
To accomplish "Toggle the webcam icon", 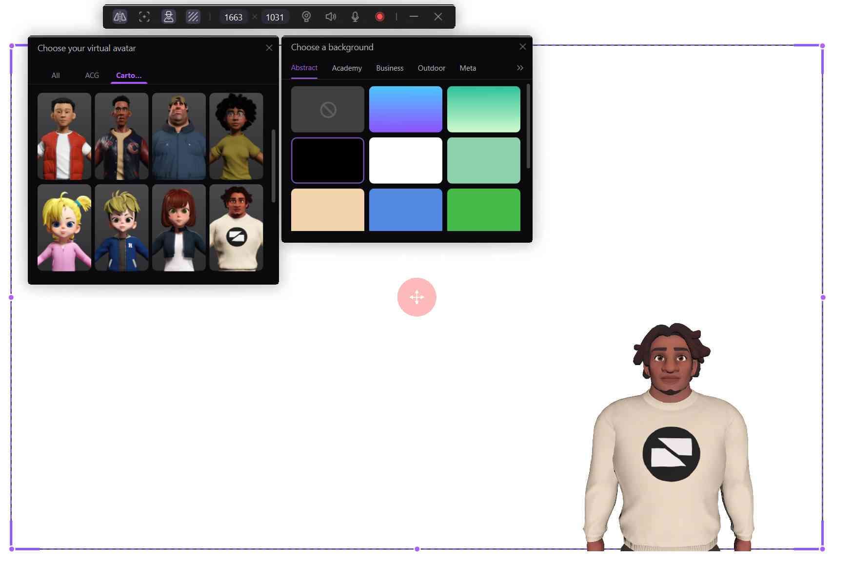I will (x=306, y=17).
